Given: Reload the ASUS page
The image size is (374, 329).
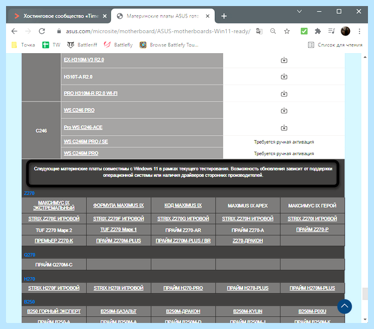Looking at the screenshot, I should 42,31.
